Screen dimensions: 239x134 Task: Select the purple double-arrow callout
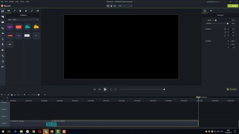19,36
